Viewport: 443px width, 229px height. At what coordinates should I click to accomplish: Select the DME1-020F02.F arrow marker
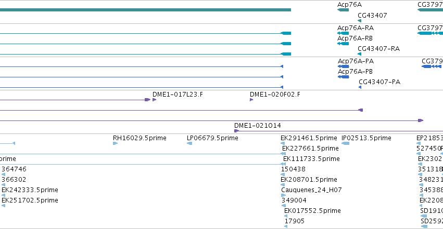pos(251,100)
